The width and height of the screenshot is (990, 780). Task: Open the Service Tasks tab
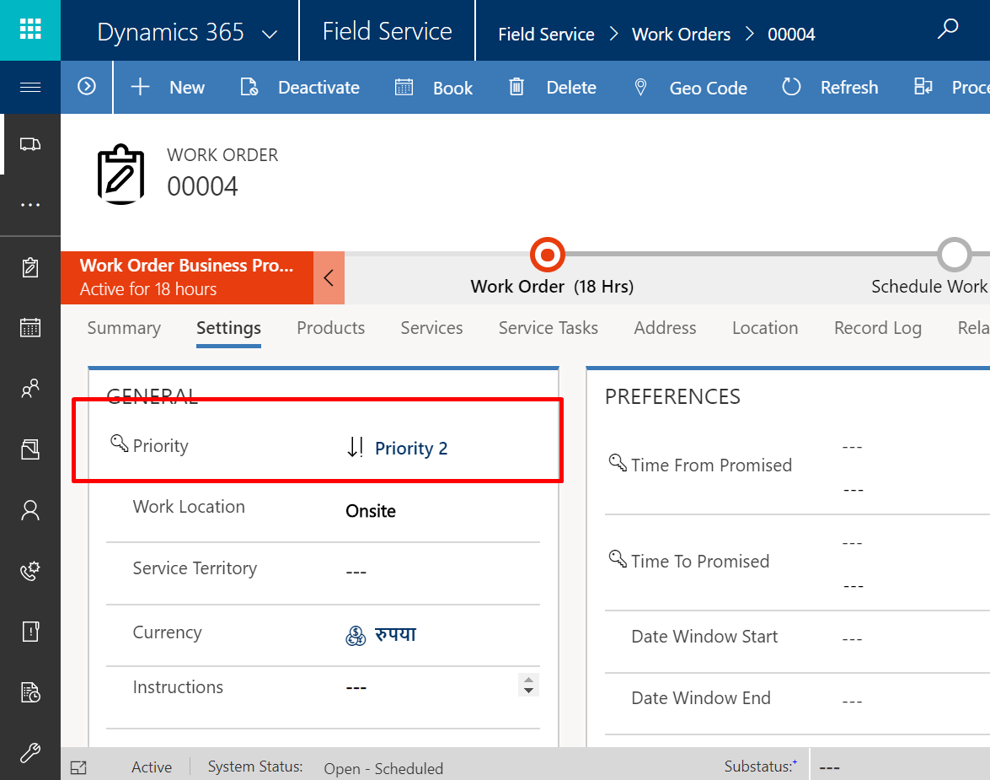(548, 328)
